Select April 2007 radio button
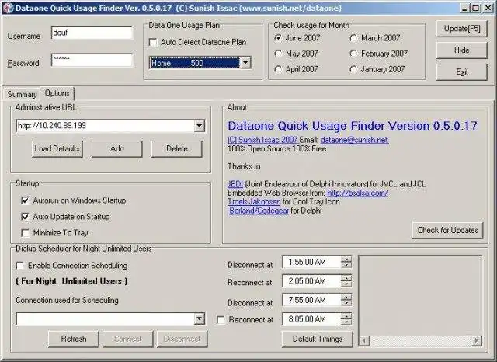The height and width of the screenshot is (362, 497). pyautogui.click(x=278, y=69)
